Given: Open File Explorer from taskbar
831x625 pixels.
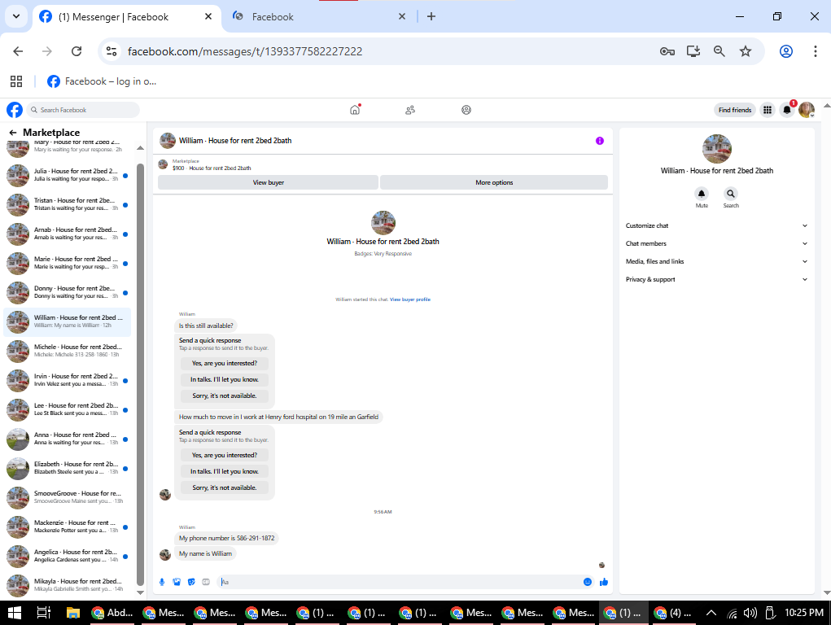Looking at the screenshot, I should (72, 613).
